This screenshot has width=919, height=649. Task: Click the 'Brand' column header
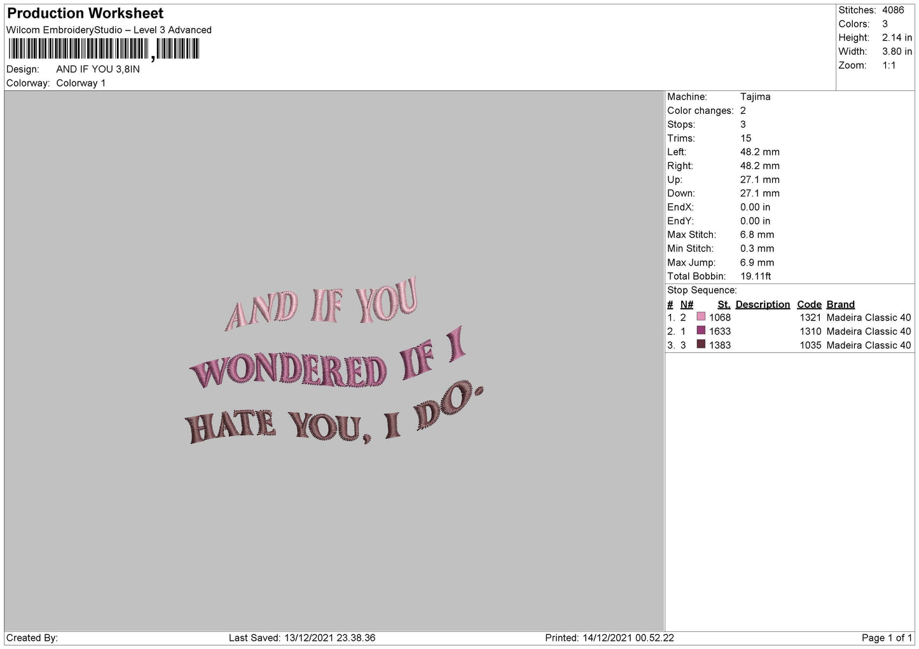pos(840,304)
